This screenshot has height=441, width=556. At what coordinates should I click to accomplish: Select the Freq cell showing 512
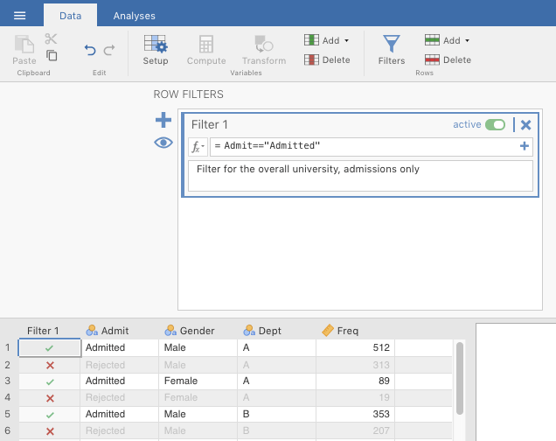click(x=355, y=347)
